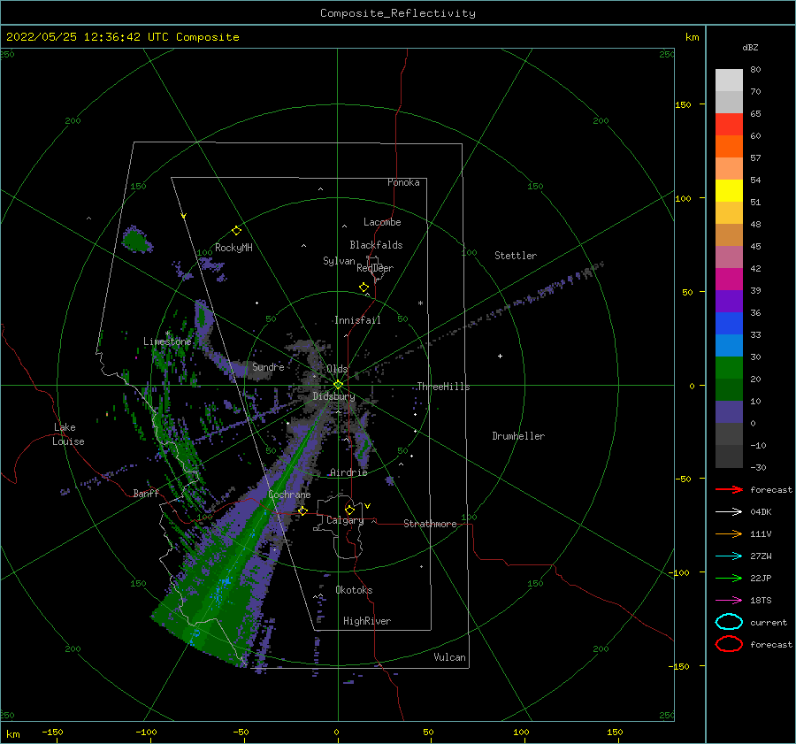Click the purple 10 dBZ legend swatch
The width and height of the screenshot is (796, 744).
click(x=729, y=411)
